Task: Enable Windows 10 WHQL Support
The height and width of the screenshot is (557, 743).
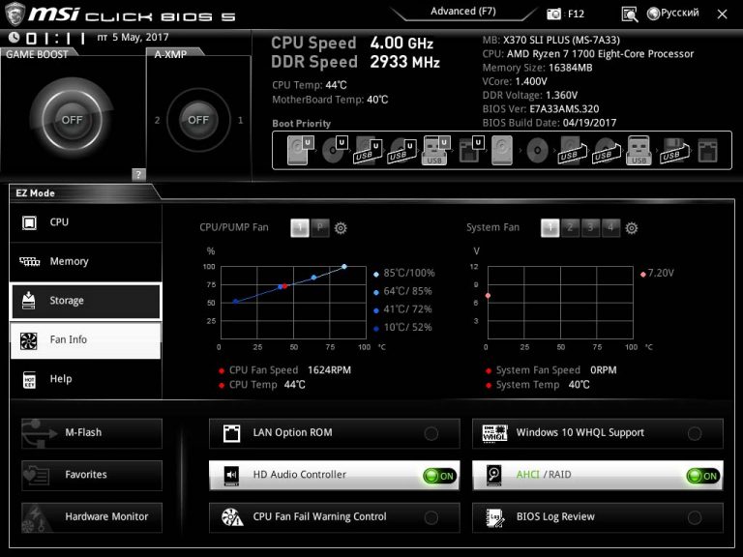Action: [x=598, y=433]
